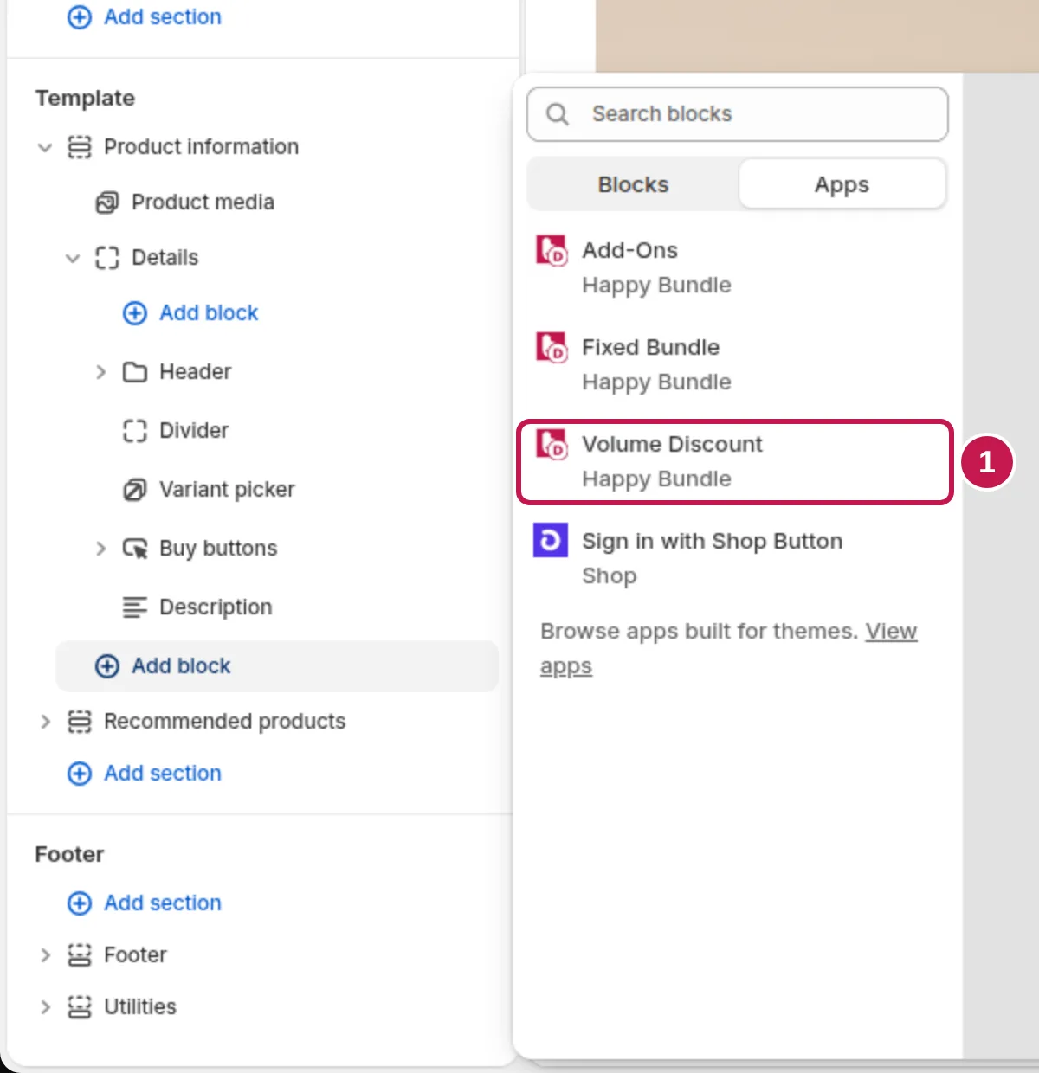
Task: Select Sign in with Shop Button block
Action: (738, 558)
